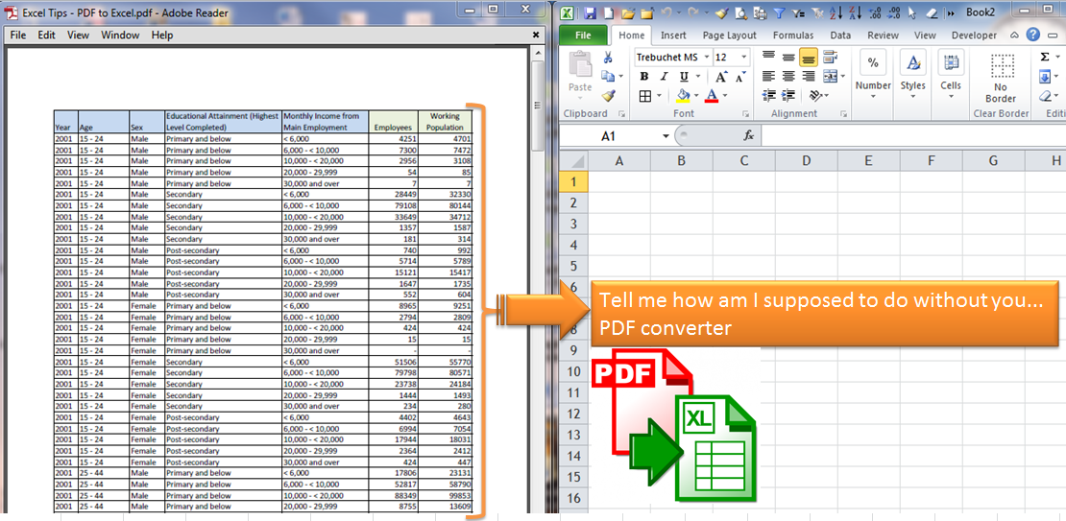Viewport: 1066px width, 521px height.
Task: Toggle Italic formatting
Action: (x=664, y=77)
